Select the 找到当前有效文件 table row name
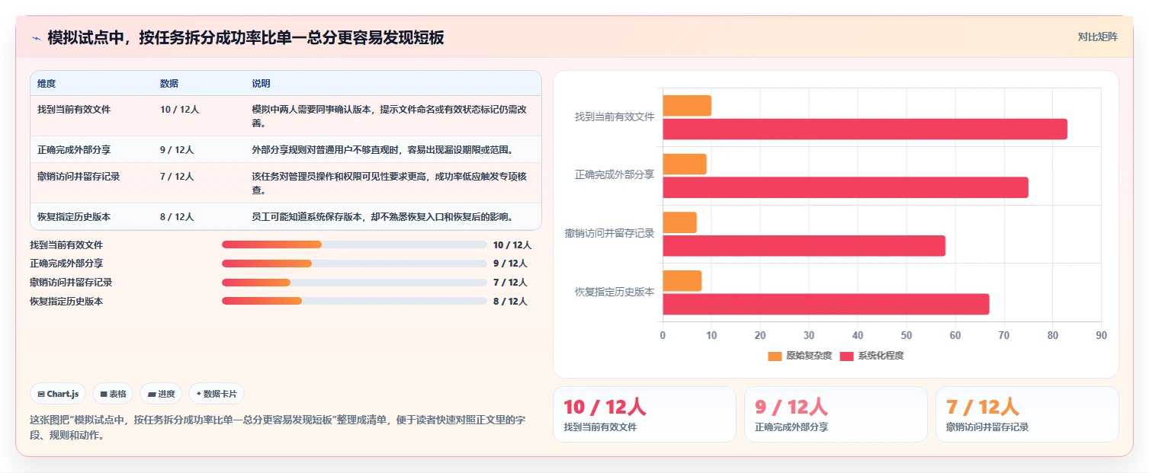The image size is (1149, 473). [x=74, y=110]
